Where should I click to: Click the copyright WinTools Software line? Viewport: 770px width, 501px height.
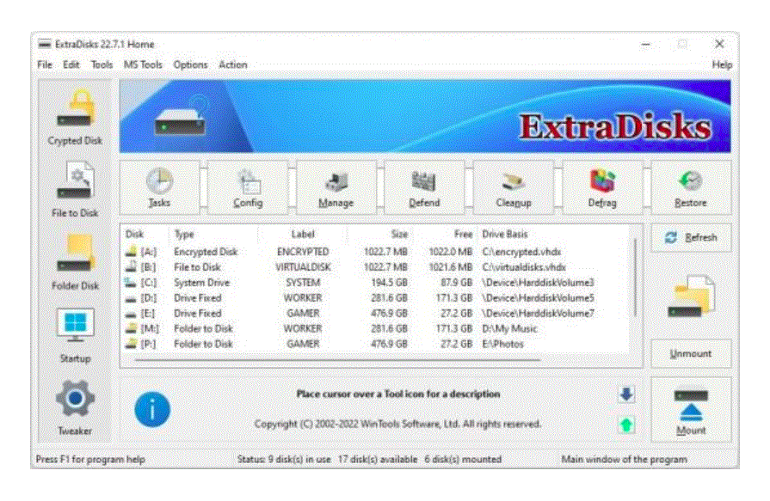tap(397, 424)
